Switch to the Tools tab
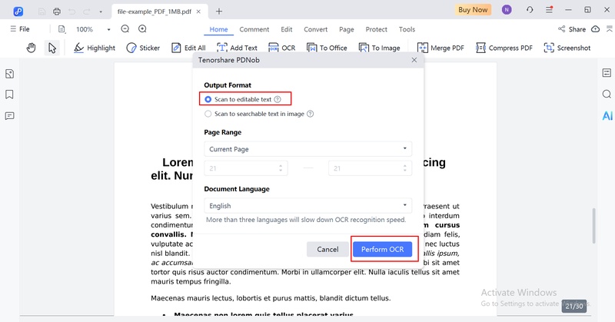 point(407,29)
